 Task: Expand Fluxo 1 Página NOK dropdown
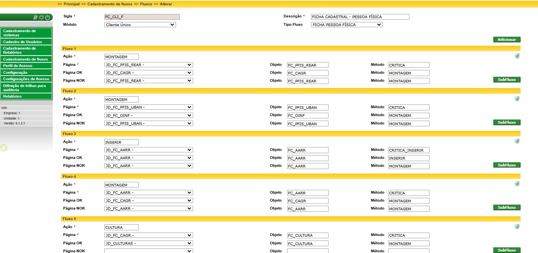pos(149,81)
